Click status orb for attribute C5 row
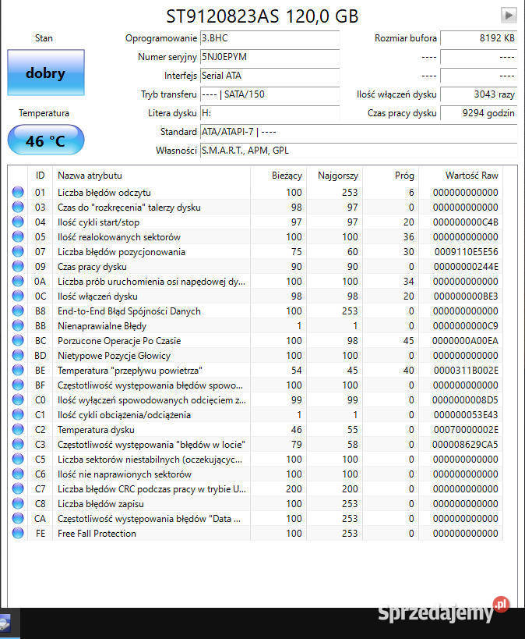Image resolution: width=525 pixels, height=639 pixels. point(18,459)
